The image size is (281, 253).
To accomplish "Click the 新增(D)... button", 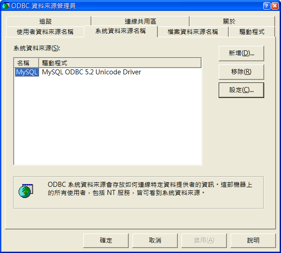I will pyautogui.click(x=241, y=53).
